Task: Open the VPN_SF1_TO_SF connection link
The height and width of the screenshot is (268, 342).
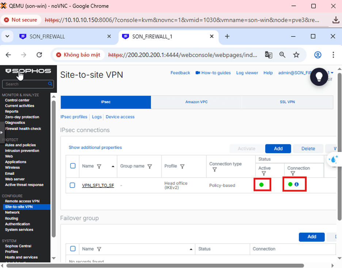Action: (x=98, y=185)
